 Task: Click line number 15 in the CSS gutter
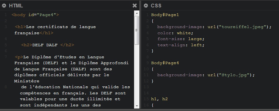coord(146,99)
